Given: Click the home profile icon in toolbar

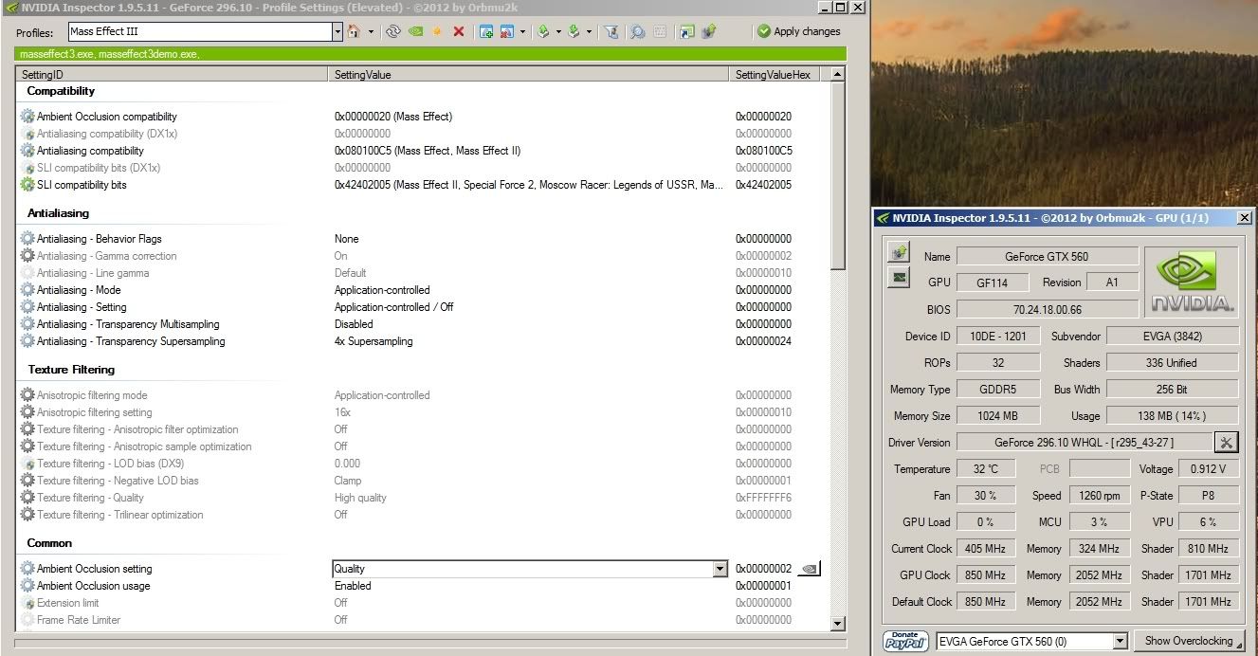Looking at the screenshot, I should (354, 31).
